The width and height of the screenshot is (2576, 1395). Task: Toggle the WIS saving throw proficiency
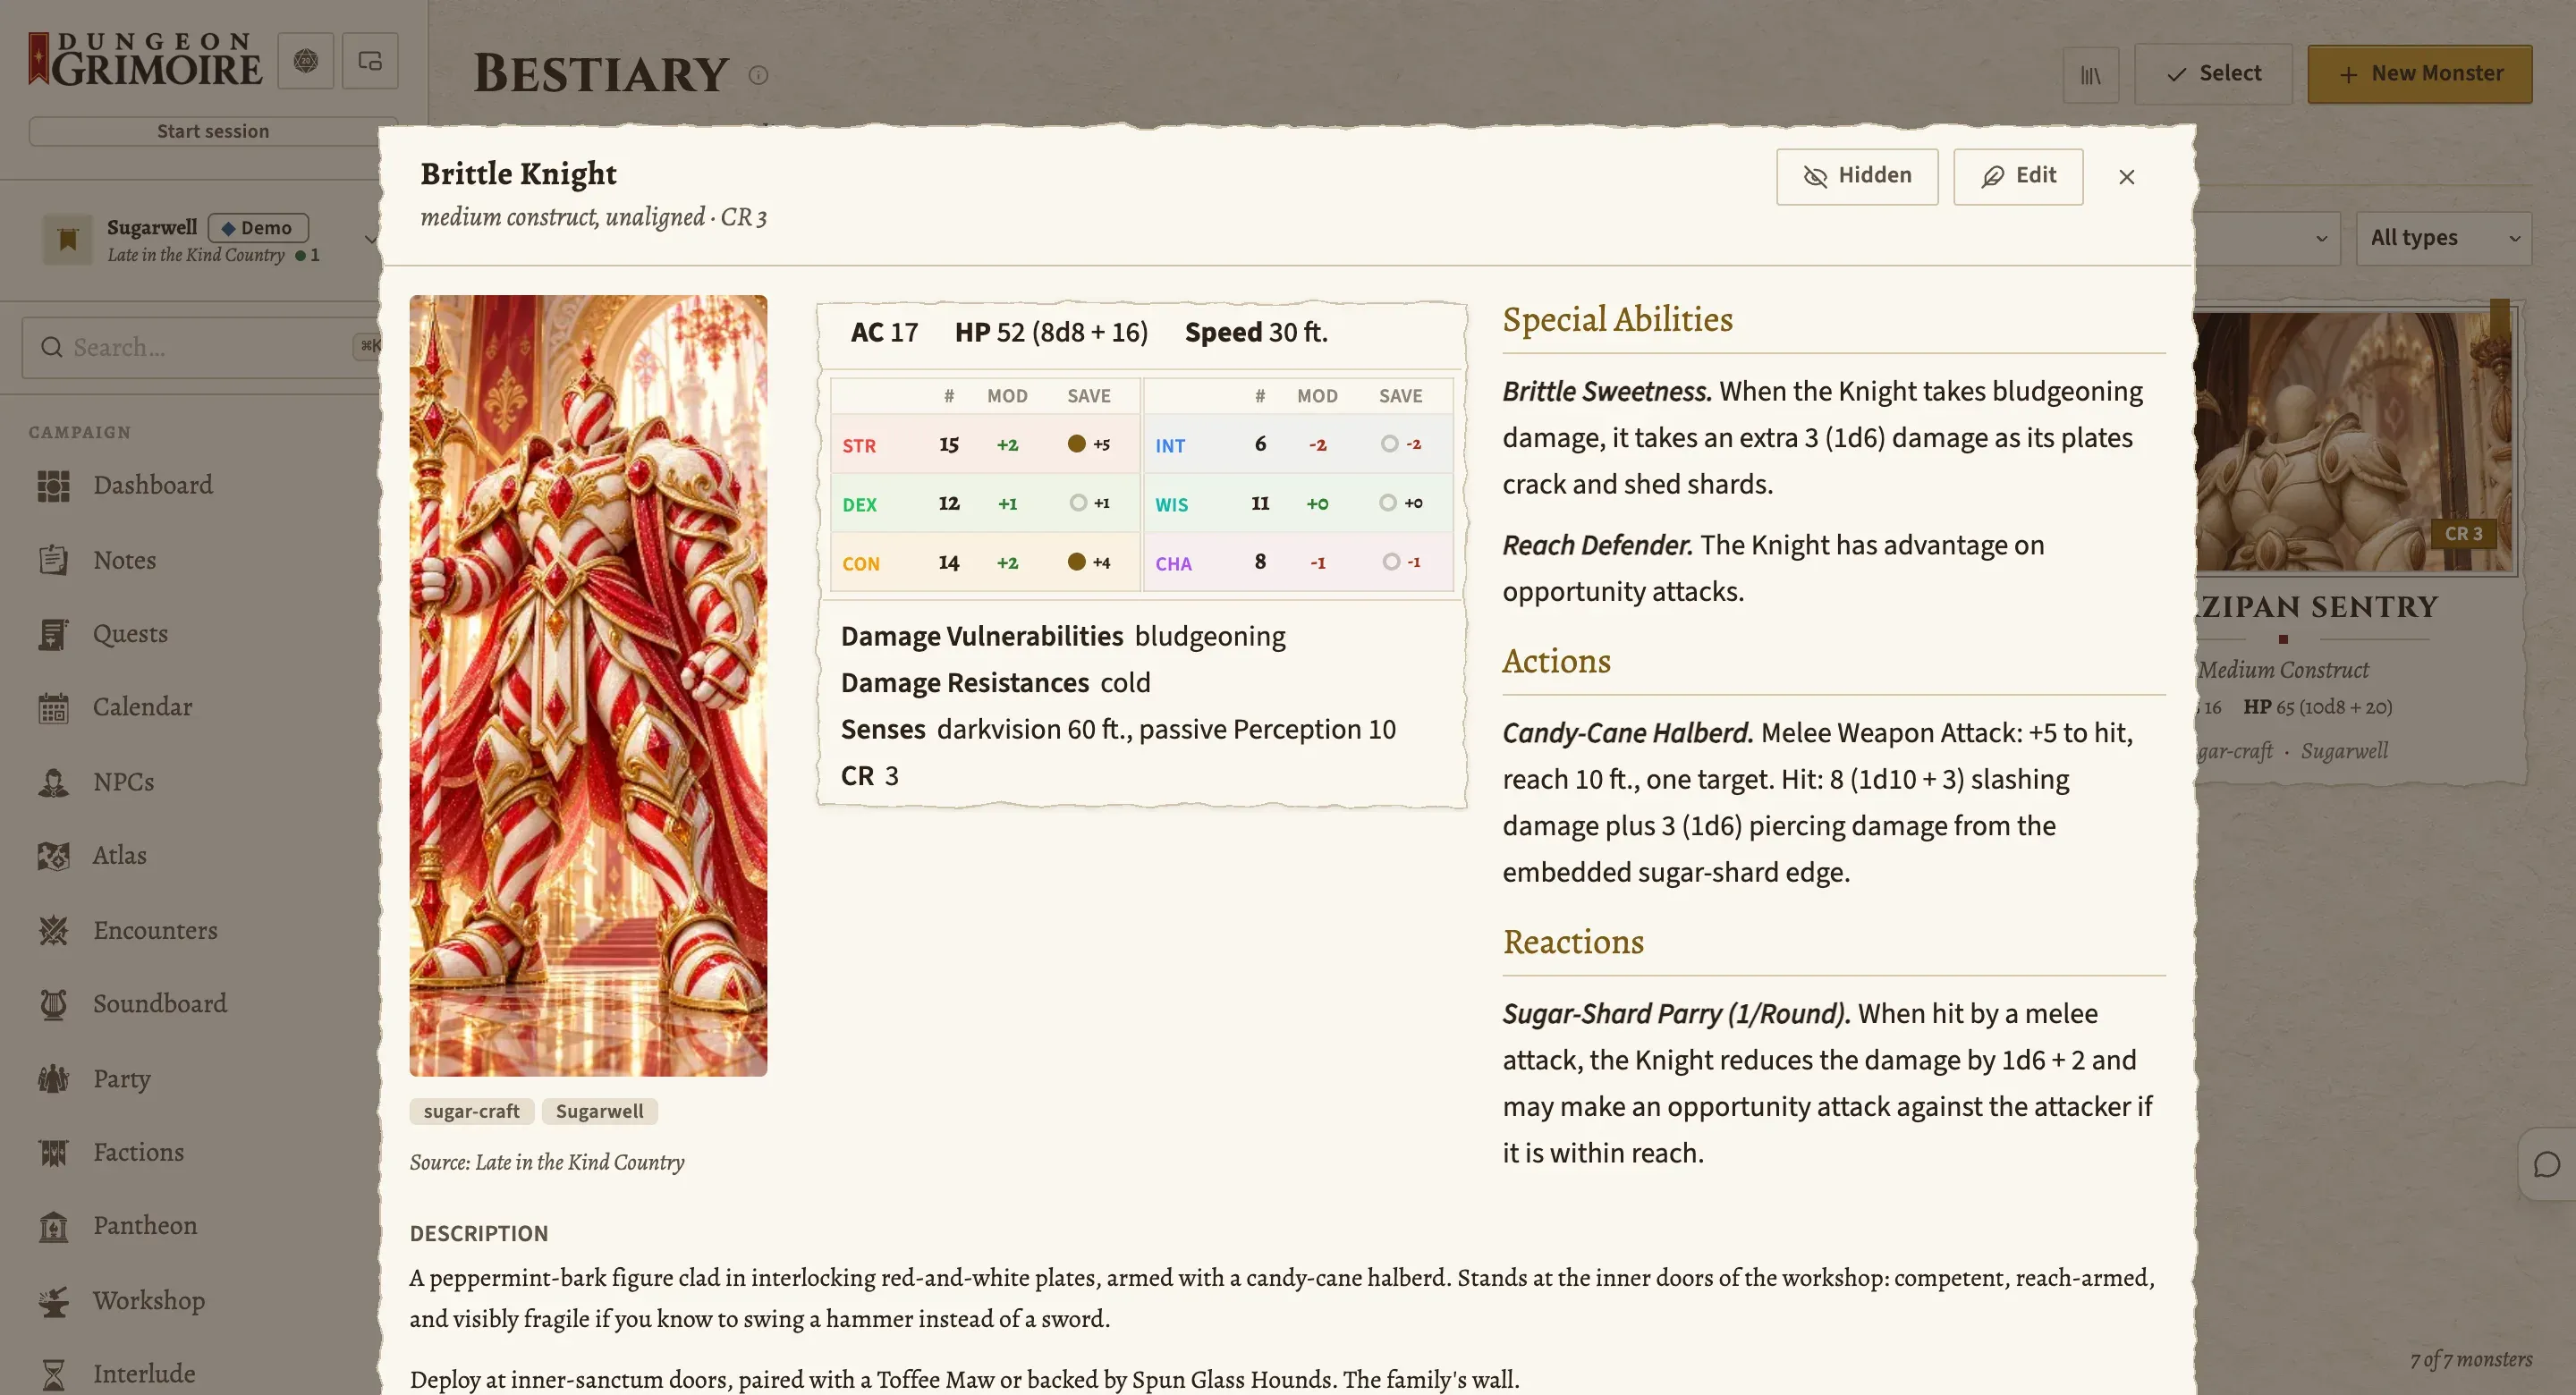point(1388,503)
